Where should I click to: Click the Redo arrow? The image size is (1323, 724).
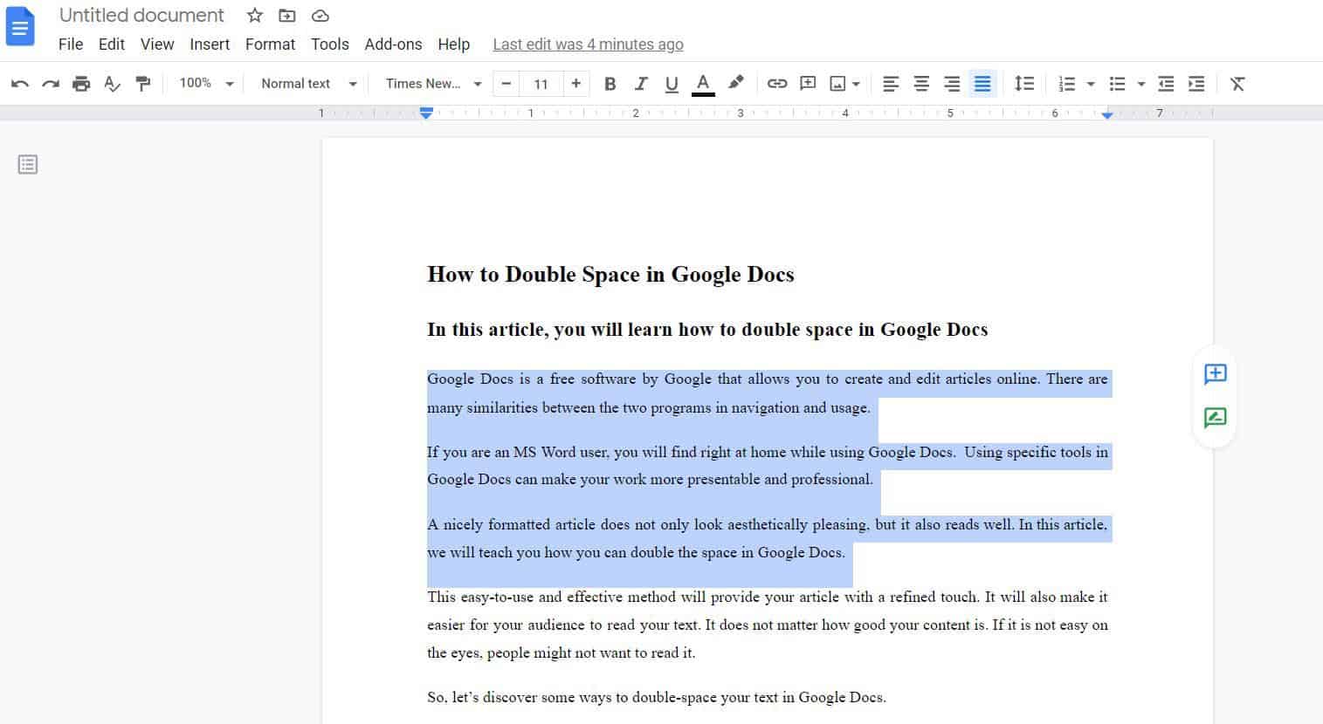click(51, 84)
